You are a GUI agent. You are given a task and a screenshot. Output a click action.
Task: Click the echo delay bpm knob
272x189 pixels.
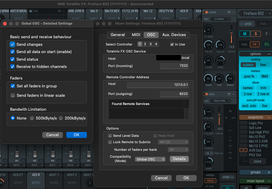click(208, 127)
